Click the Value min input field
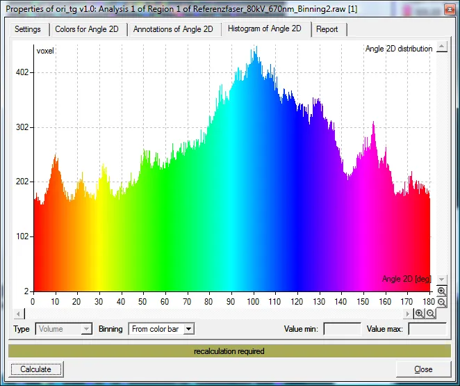This screenshot has width=460, height=386. pos(342,329)
